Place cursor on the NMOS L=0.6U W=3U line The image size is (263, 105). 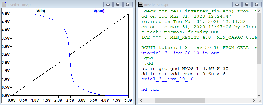[x=185, y=69]
